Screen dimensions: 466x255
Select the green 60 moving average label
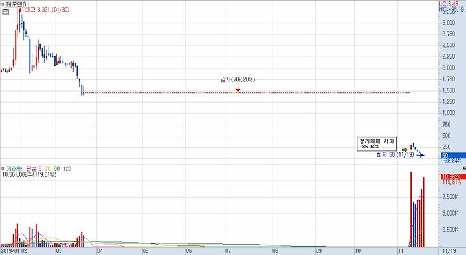(57, 168)
